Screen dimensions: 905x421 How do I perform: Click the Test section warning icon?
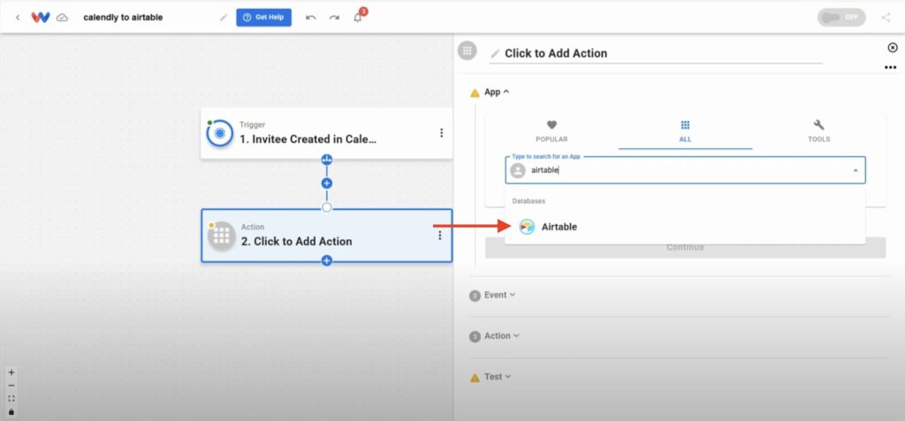[x=475, y=378]
